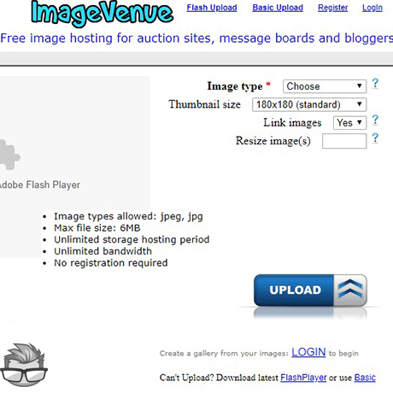393x393 pixels.
Task: Click the 'Link images' field label
Action: (x=292, y=123)
